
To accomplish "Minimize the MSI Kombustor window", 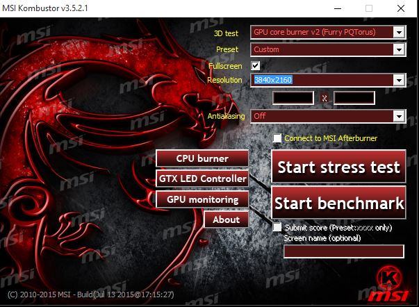I will pyautogui.click(x=338, y=8).
